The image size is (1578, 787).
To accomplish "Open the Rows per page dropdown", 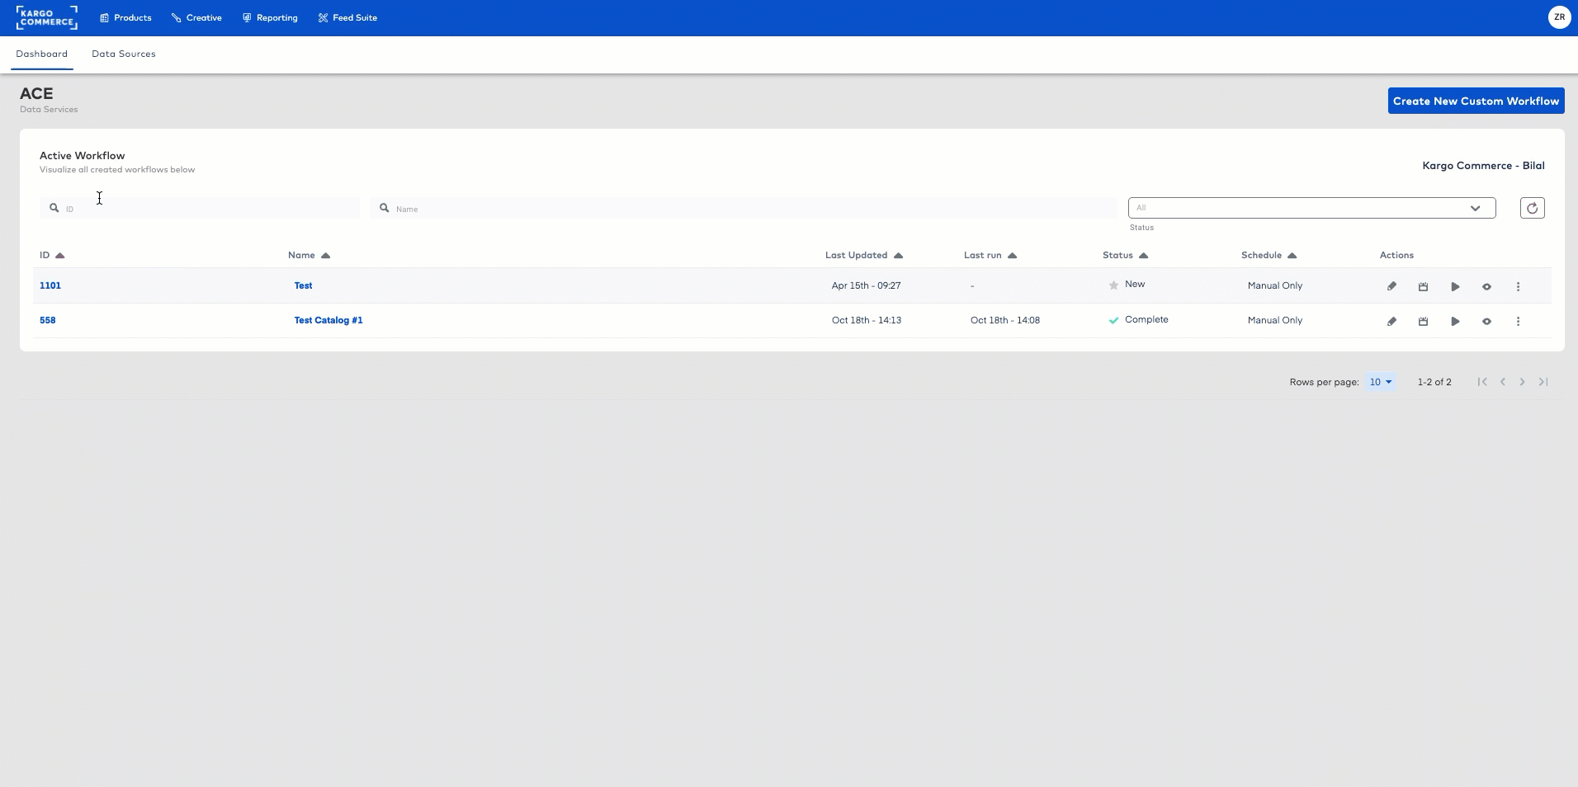I will tap(1381, 381).
